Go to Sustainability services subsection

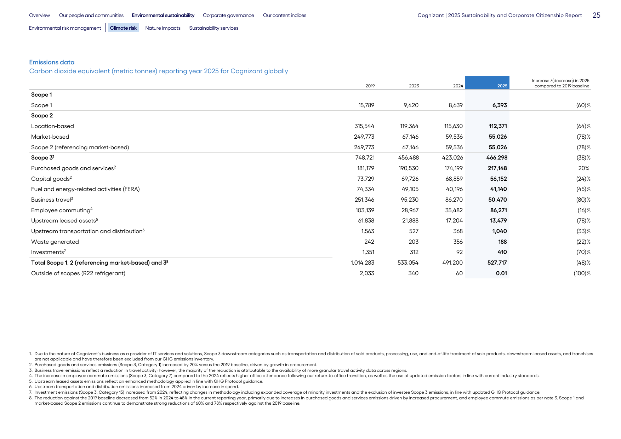(x=214, y=28)
